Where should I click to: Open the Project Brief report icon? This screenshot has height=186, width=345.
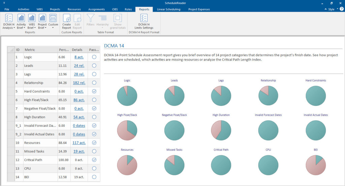click(42, 18)
